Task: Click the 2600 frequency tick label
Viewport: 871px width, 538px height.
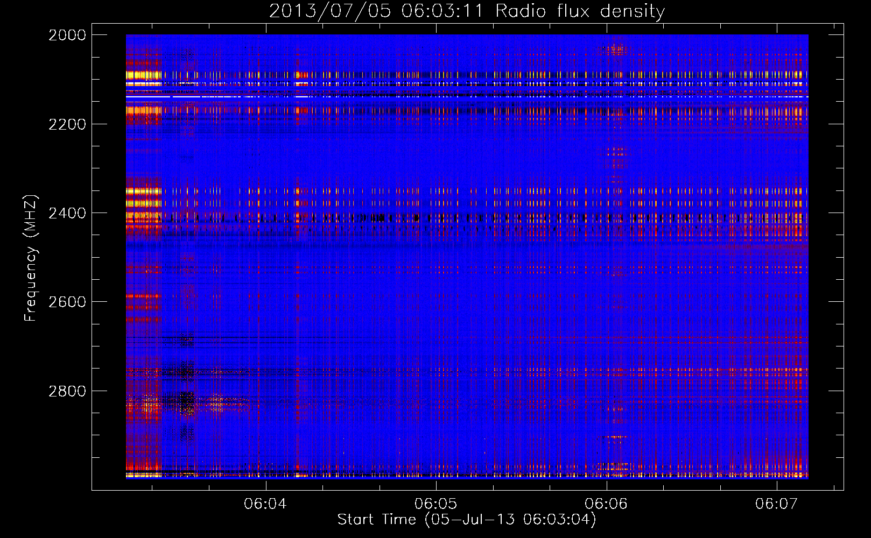Action: point(67,302)
